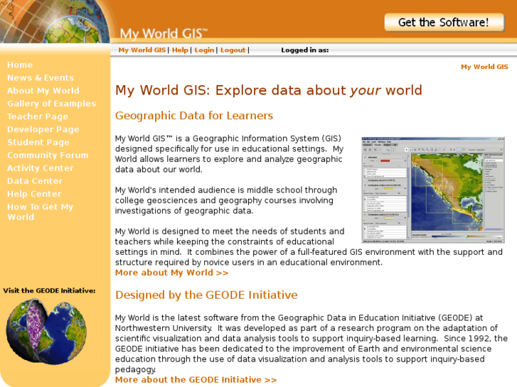Select How To Get My World
The width and height of the screenshot is (517, 387).
(x=41, y=212)
